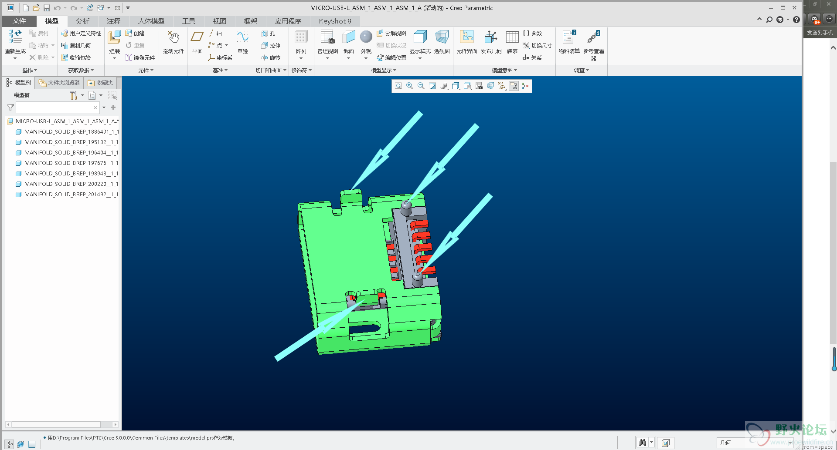This screenshot has height=450, width=837.
Task: Select the 拖动元件 (Drag Components) tool
Action: point(174,37)
